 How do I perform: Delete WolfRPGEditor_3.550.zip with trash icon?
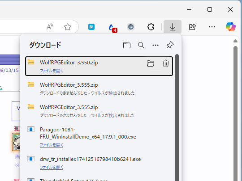point(166,63)
